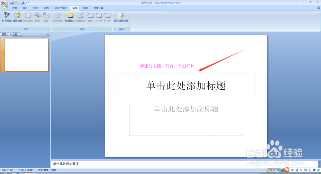Viewport: 321px width, 174px height.
Task: Undo the last action
Action: click(x=16, y=3)
